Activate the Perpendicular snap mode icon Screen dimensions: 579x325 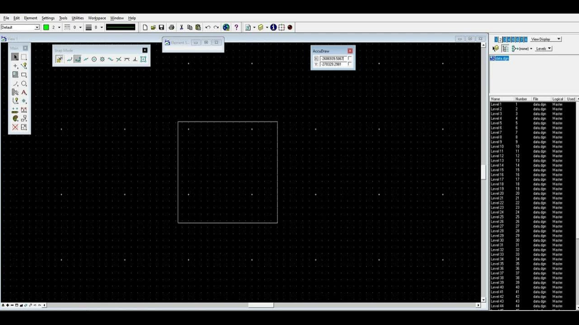pos(135,59)
